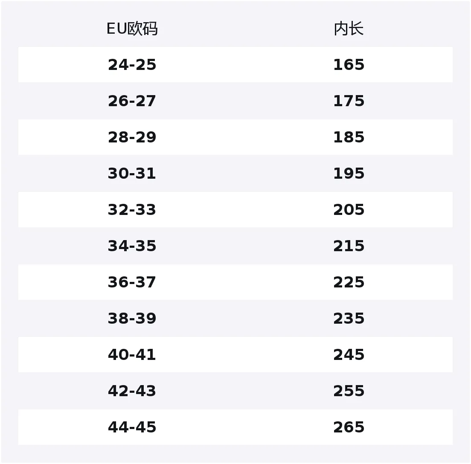Select the 42-43 size cell
The width and height of the screenshot is (471, 464).
point(132,391)
